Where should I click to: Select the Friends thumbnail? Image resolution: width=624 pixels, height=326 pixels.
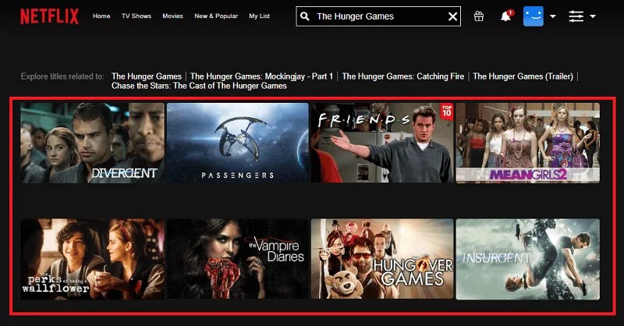pyautogui.click(x=382, y=143)
